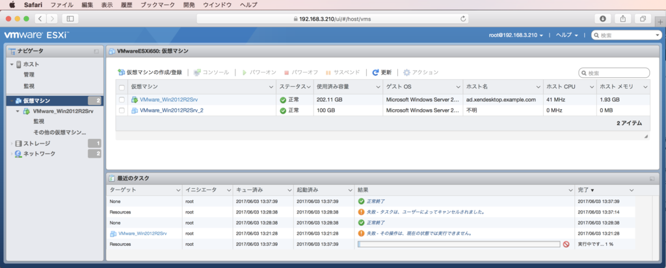
Task: Open the 編集 menu
Action: click(x=88, y=5)
